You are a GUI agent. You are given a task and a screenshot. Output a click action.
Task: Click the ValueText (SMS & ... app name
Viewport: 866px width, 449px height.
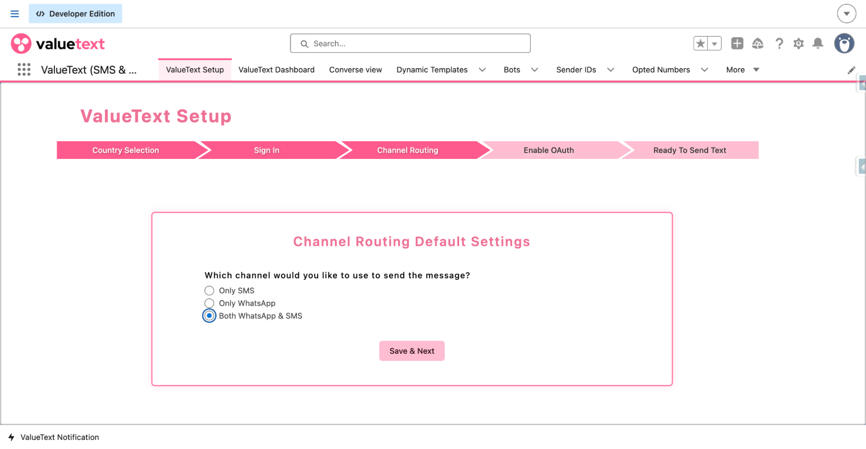[89, 70]
